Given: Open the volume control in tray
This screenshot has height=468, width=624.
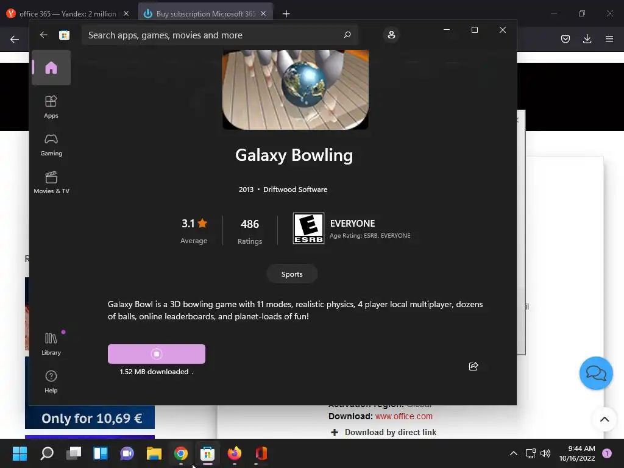Looking at the screenshot, I should tap(545, 453).
